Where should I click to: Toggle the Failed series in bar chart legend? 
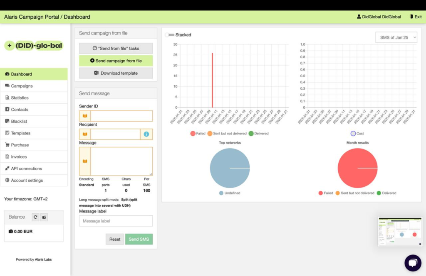coord(193,134)
